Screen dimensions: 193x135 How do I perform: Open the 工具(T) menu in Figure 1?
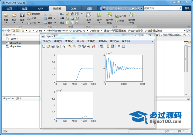pyautogui.click(x=91, y=41)
